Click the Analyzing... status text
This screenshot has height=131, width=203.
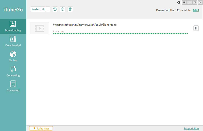(60, 32)
